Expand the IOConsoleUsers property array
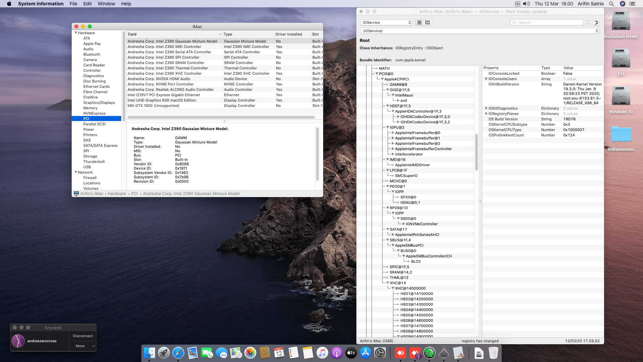The height and width of the screenshot is (362, 643). (x=486, y=79)
